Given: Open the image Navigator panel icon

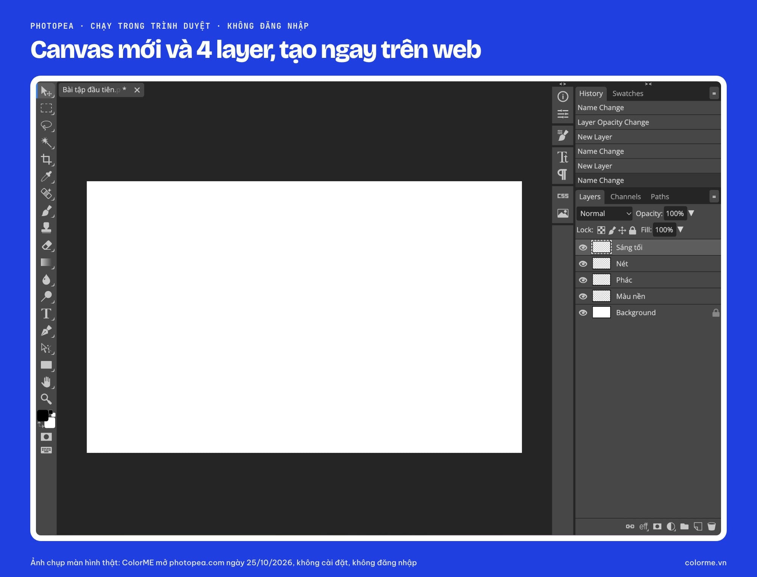Looking at the screenshot, I should (563, 213).
